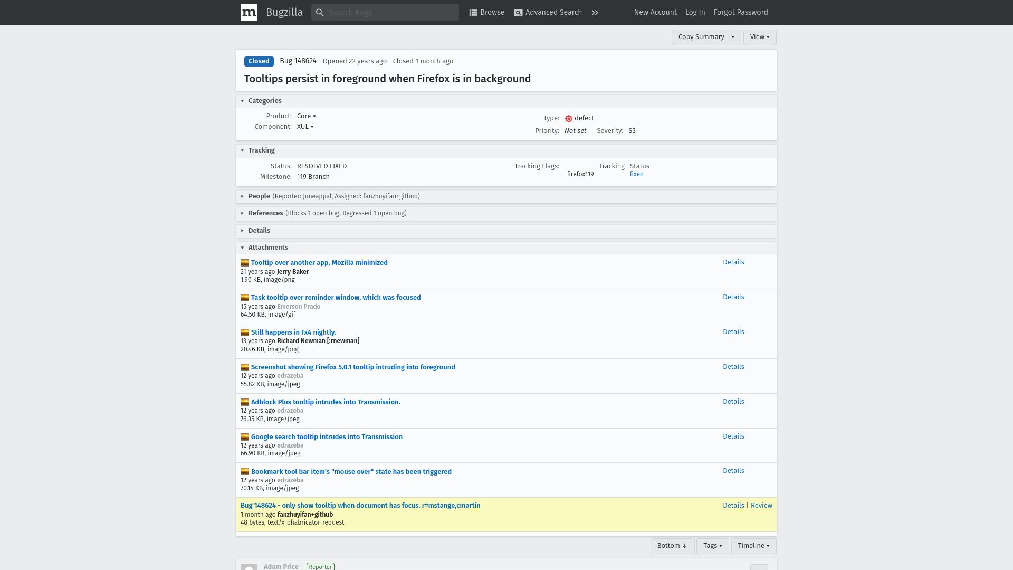
Task: Click image icon for 'Tooltip over another app' attachment
Action: [x=245, y=263]
